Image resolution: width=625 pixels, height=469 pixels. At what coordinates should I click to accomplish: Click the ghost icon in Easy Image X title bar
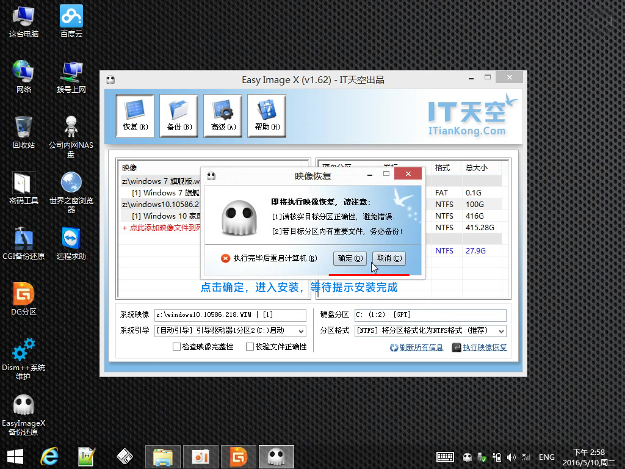[110, 79]
